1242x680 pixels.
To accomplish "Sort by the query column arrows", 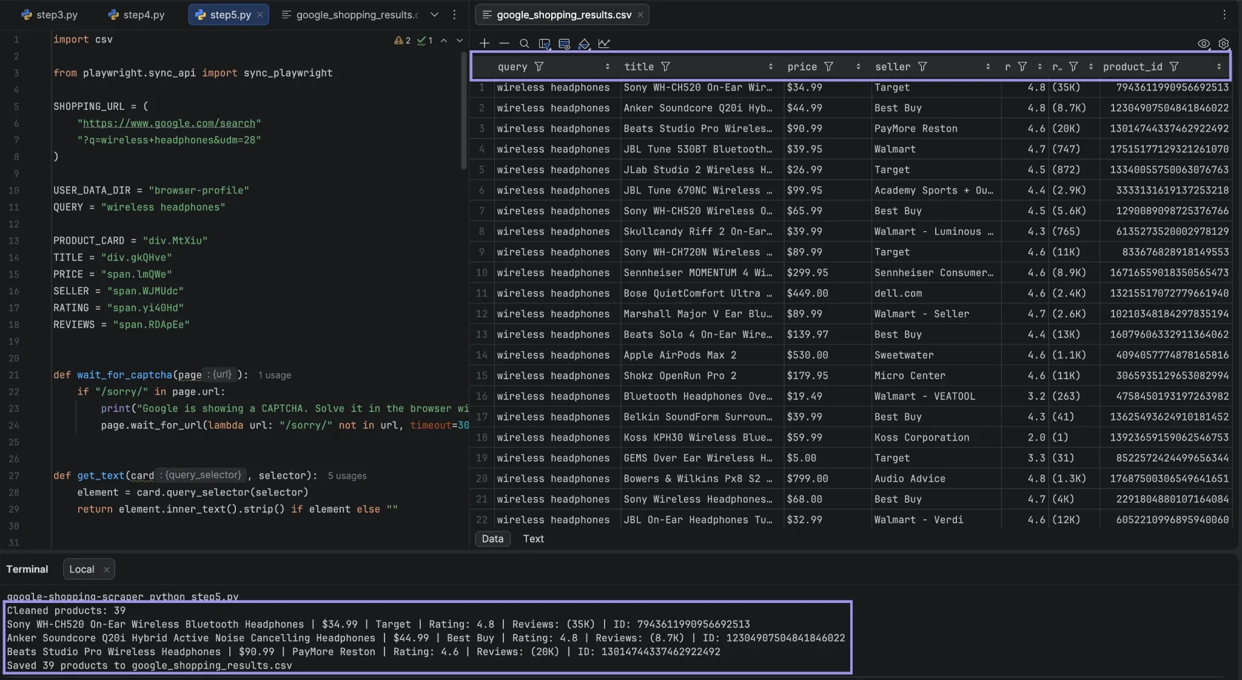I will (x=607, y=67).
